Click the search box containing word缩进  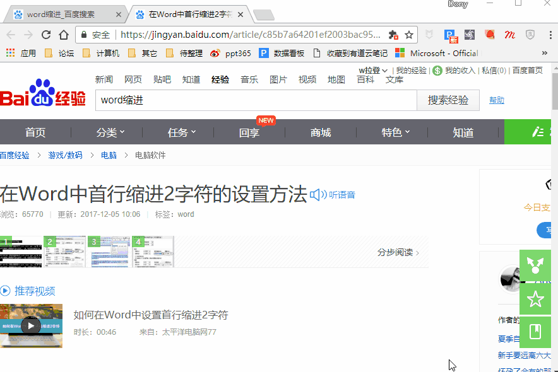point(256,100)
